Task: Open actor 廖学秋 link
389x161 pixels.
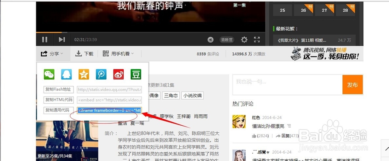Action: pyautogui.click(x=166, y=116)
